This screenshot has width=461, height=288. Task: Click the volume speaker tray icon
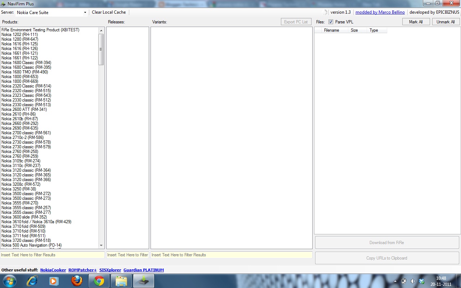click(413, 281)
